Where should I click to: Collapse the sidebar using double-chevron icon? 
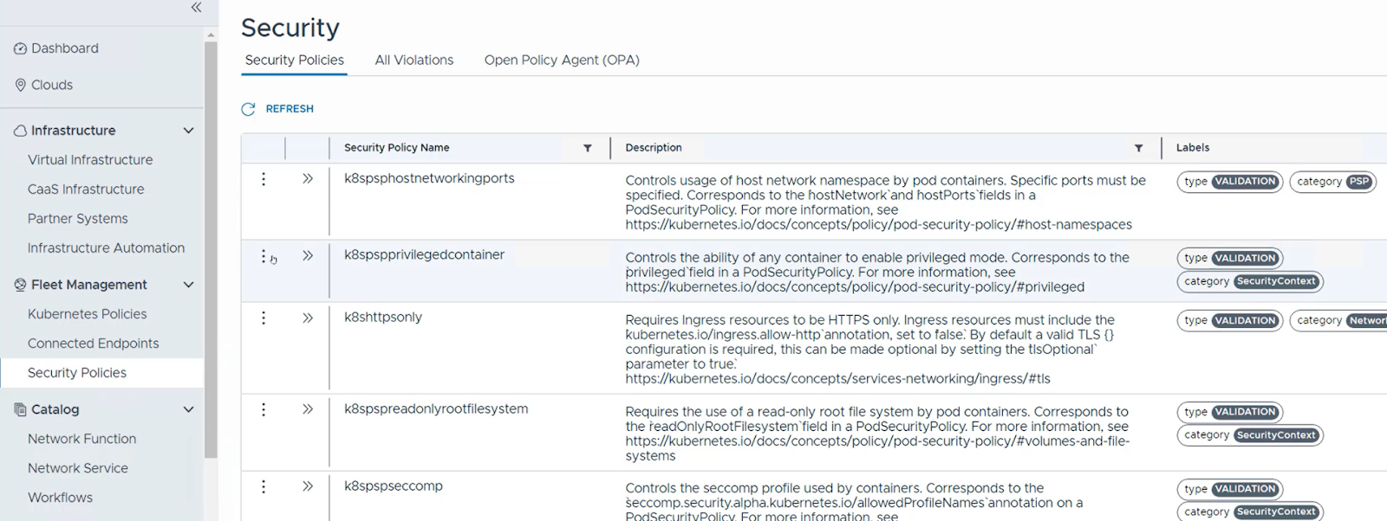[196, 8]
